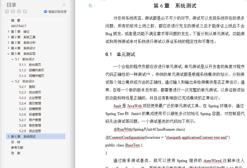The image size is (247, 168).
Task: Jump to 5.2.7 用户管理
Action: [x=30, y=120]
